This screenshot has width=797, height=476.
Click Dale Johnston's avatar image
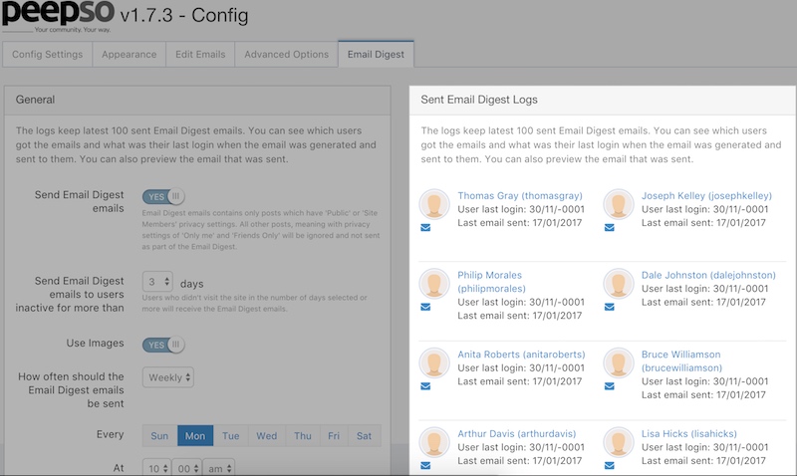618,284
